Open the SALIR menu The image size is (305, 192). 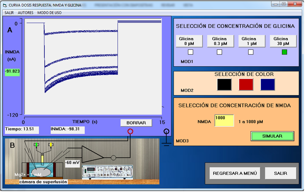9,13
